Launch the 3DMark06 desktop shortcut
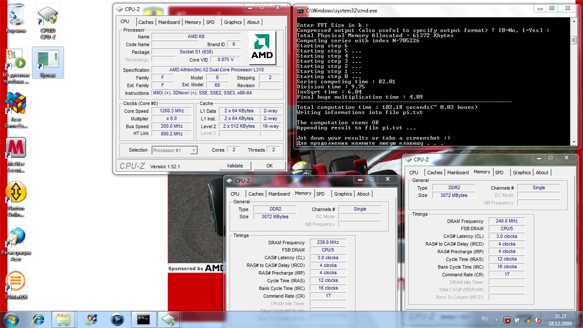Viewport: 583px width, 328px height. pos(16,284)
